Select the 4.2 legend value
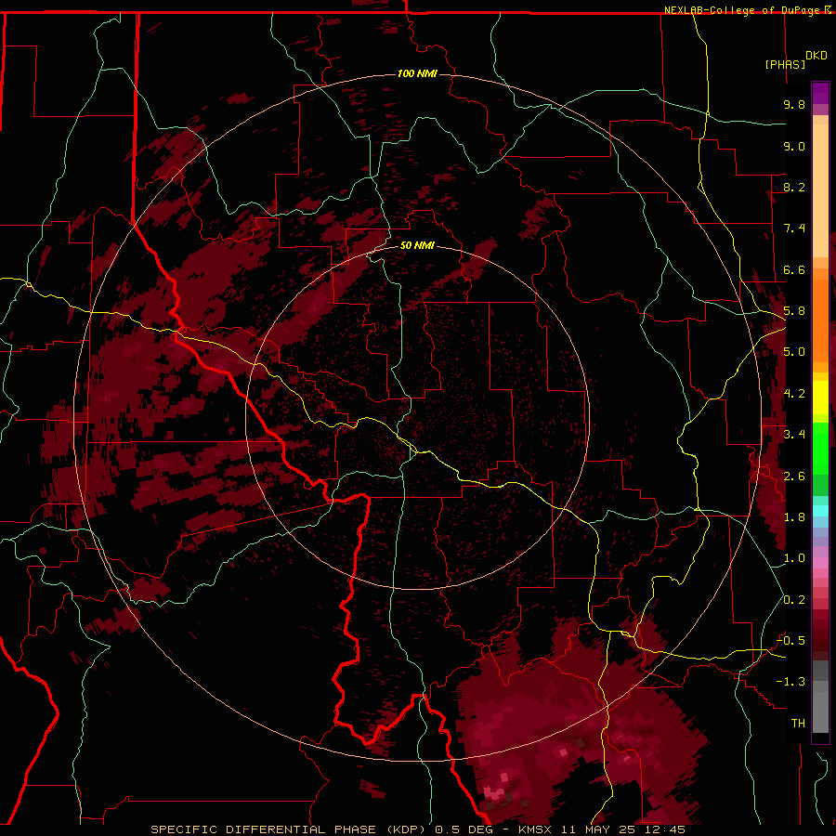This screenshot has width=836, height=836. click(x=794, y=394)
